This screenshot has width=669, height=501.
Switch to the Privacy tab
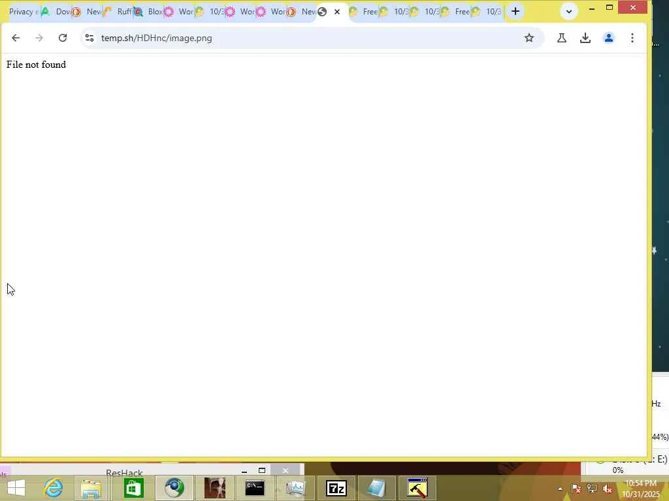pyautogui.click(x=24, y=12)
